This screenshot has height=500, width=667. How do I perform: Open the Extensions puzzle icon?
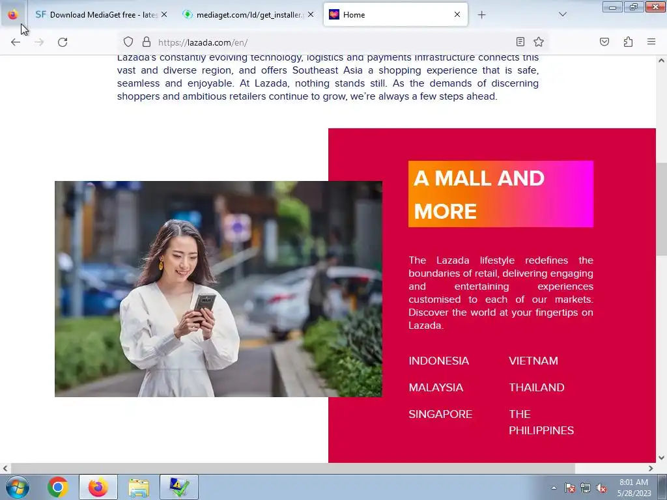629,42
